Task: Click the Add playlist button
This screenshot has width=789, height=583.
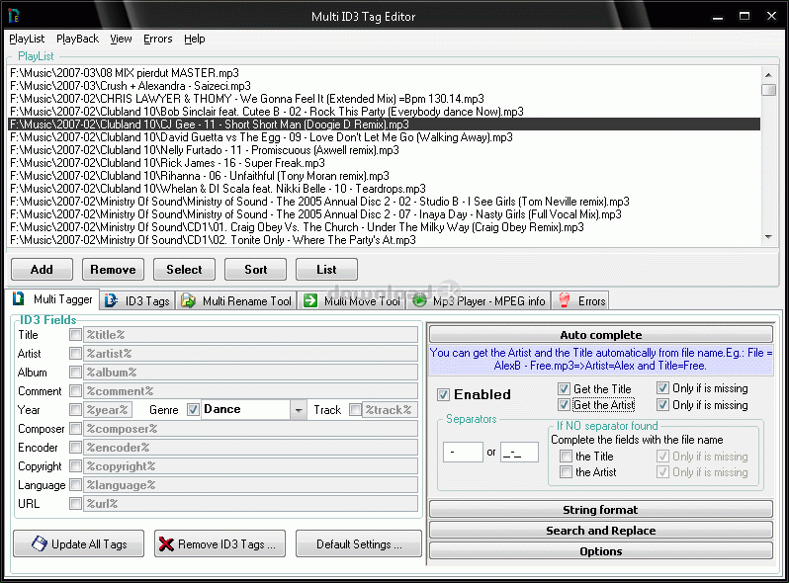Action: (x=42, y=270)
